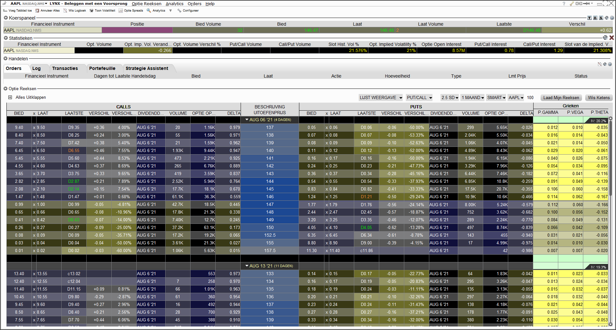Viewport: 616px width, 330px height.
Task: Click the multiplier field showing 100
Action: tap(530, 97)
